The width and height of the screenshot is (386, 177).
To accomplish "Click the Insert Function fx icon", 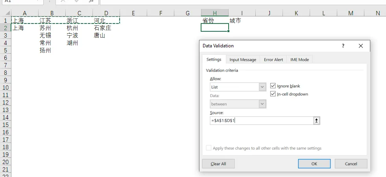I will coord(91,1).
